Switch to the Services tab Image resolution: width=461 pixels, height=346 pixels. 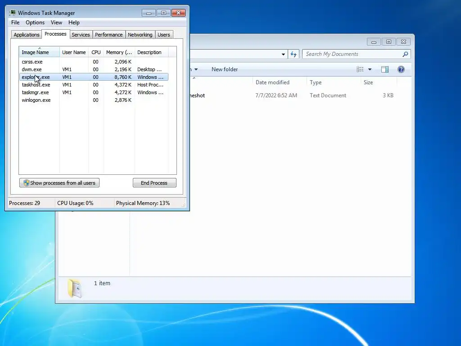(81, 35)
